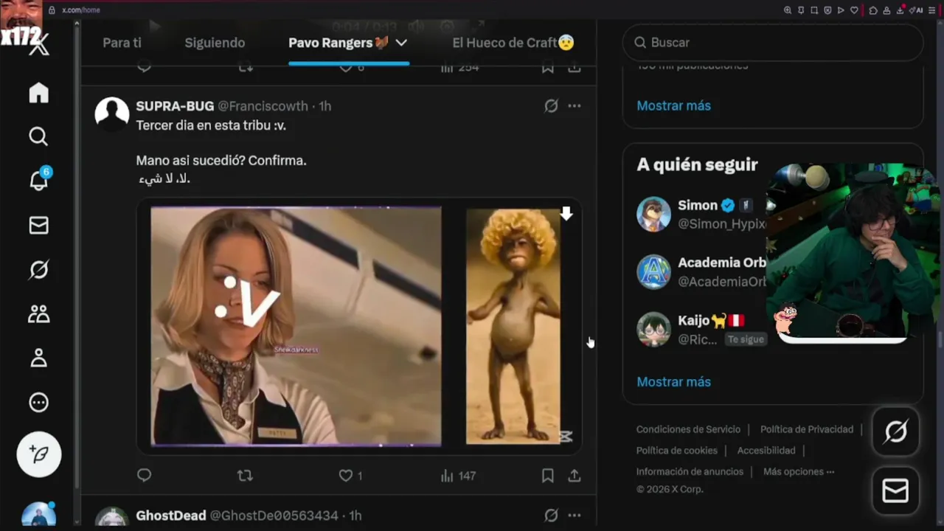Select the Pavo Rangers tab

click(339, 43)
